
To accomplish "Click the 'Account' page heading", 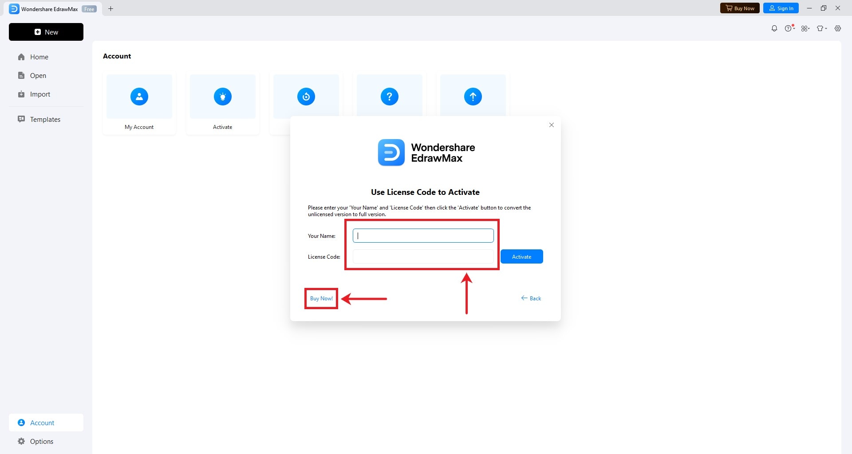I will [x=117, y=56].
